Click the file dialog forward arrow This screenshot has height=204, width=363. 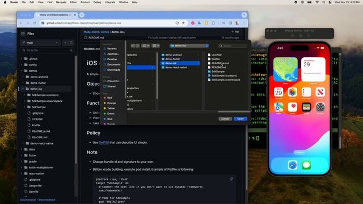pyautogui.click(x=137, y=46)
